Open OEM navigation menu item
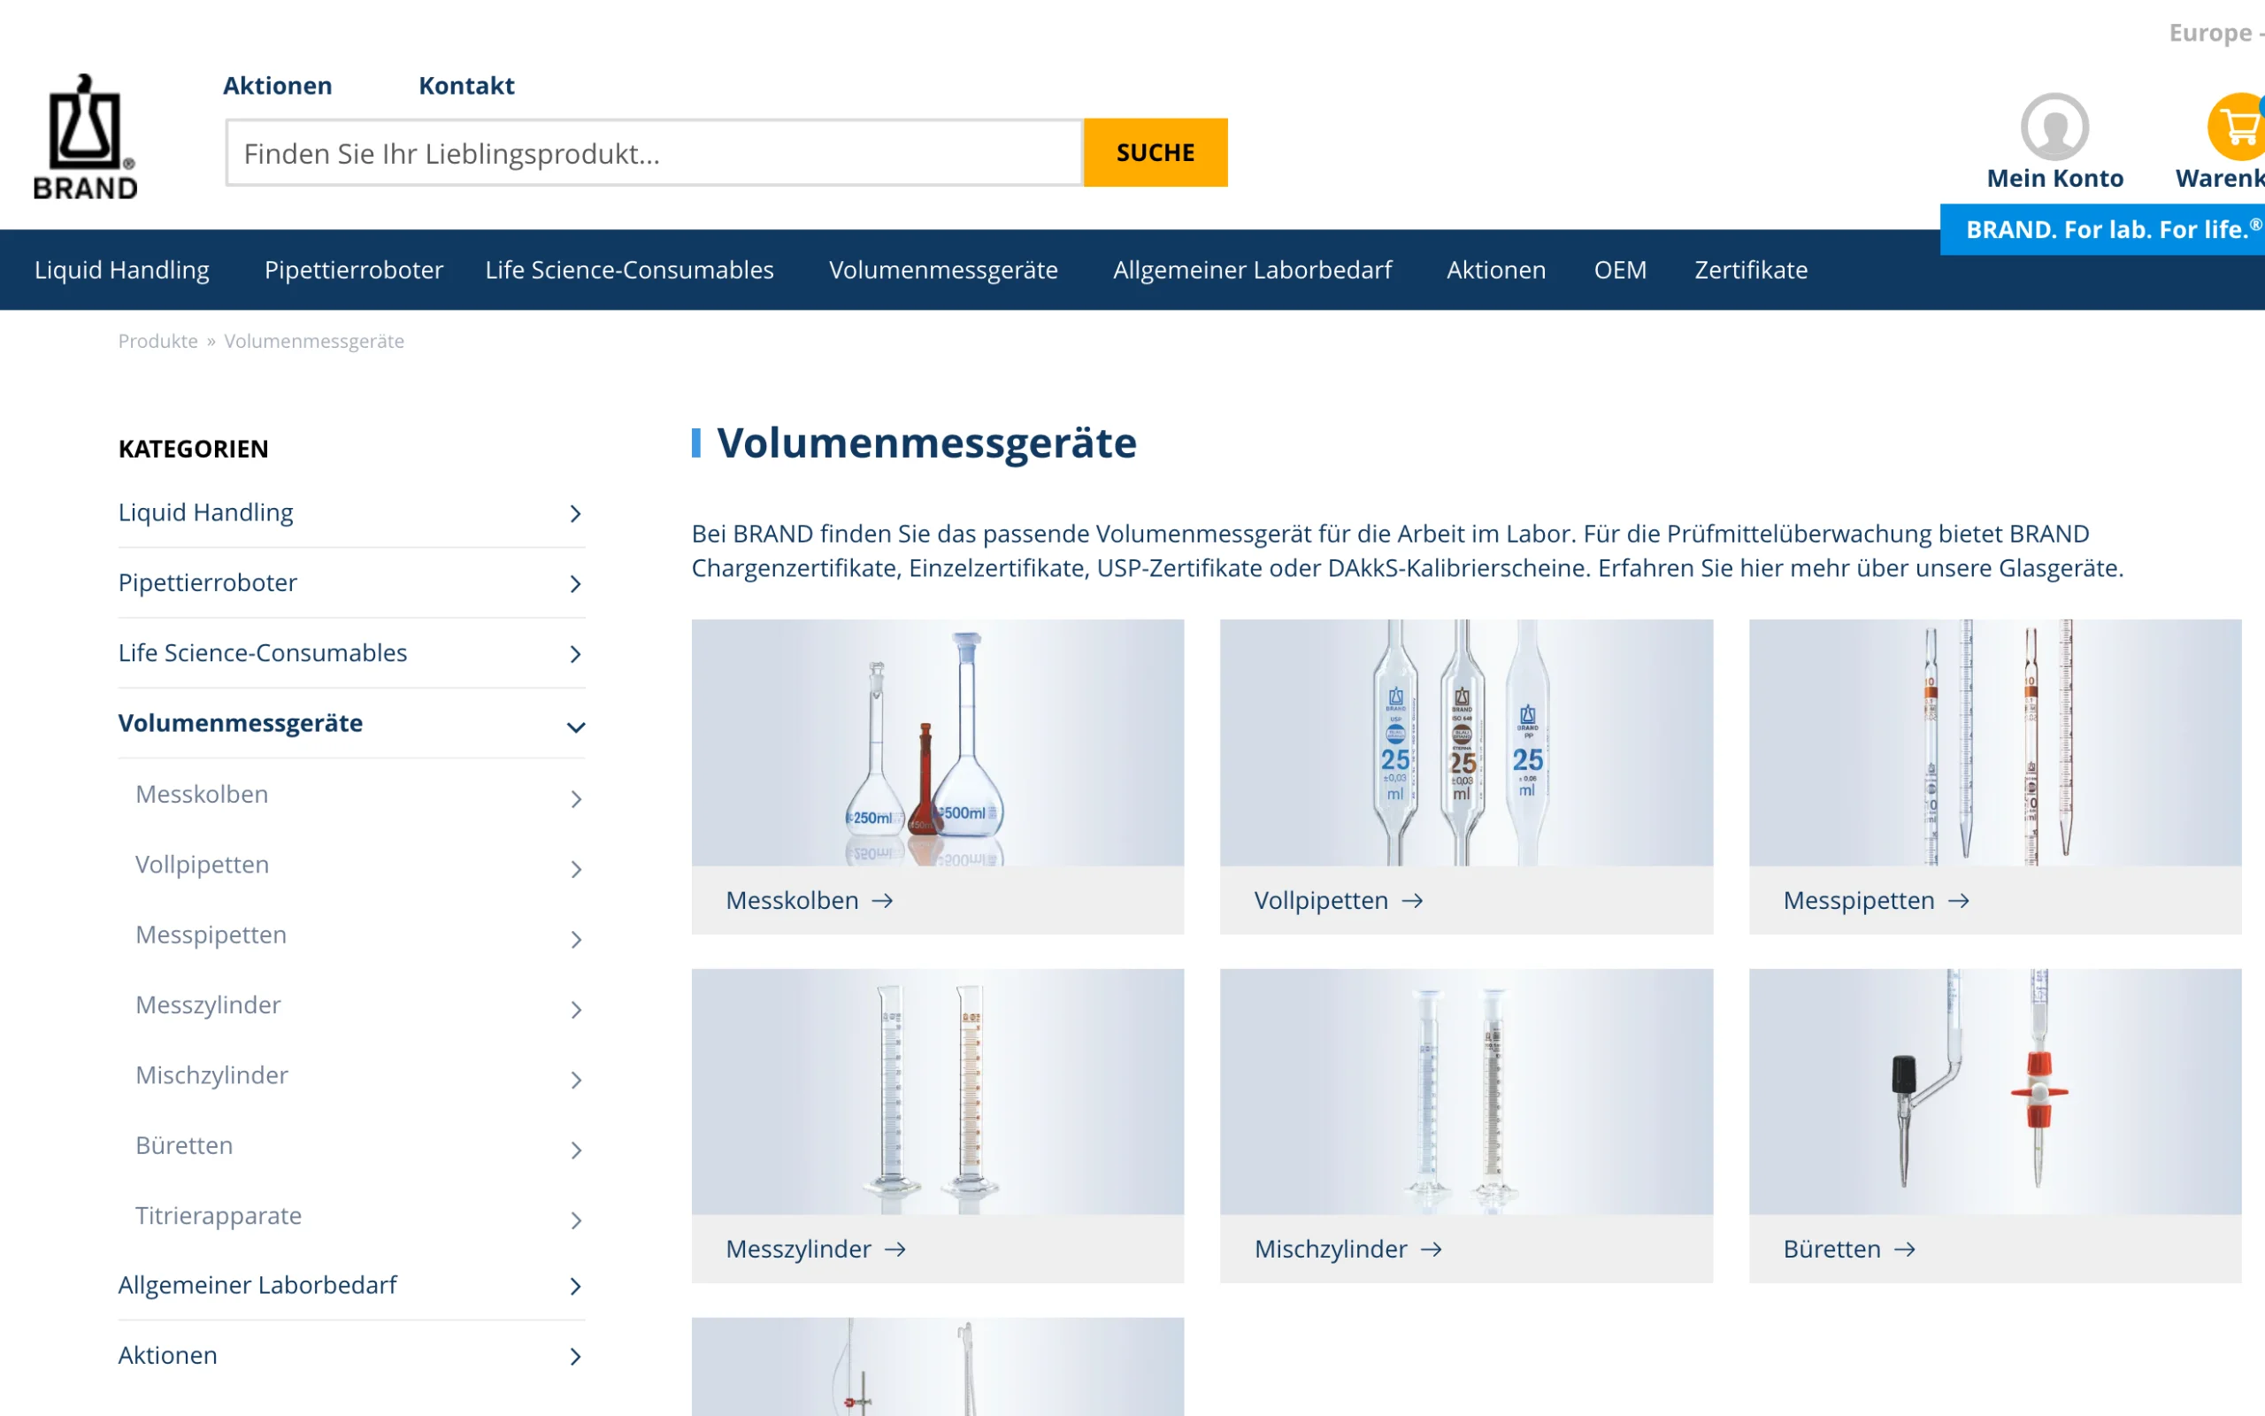The height and width of the screenshot is (1416, 2265). (1620, 270)
